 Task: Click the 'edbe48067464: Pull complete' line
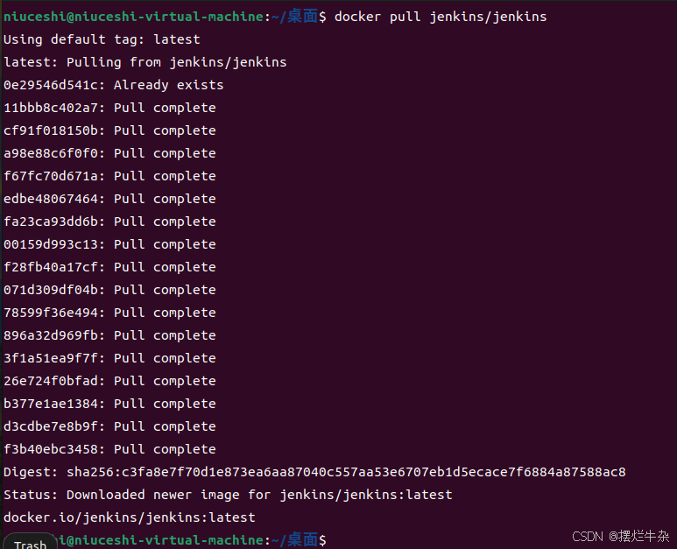coord(109,199)
